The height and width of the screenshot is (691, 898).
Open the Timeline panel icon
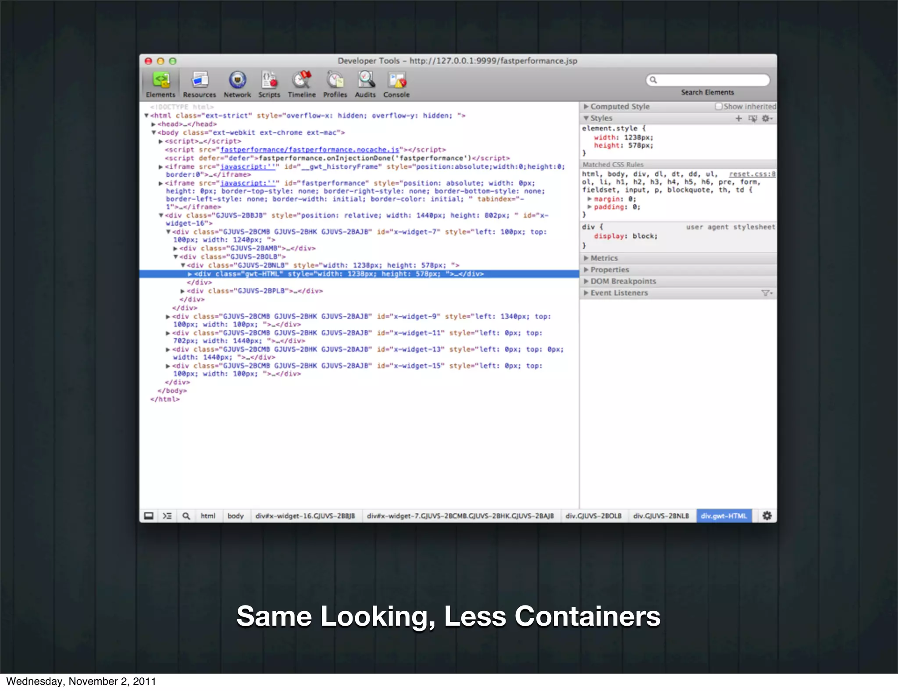[x=302, y=80]
